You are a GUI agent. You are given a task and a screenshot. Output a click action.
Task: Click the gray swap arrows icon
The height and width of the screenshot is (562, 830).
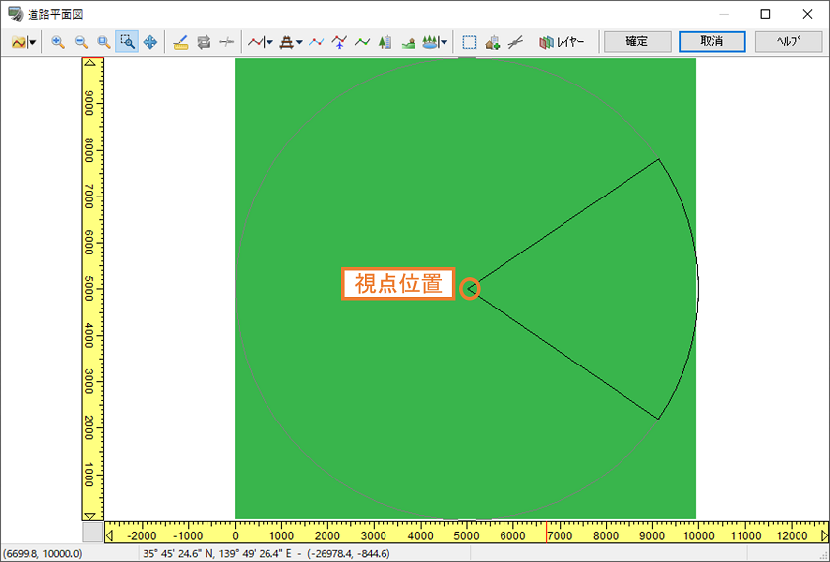(204, 42)
